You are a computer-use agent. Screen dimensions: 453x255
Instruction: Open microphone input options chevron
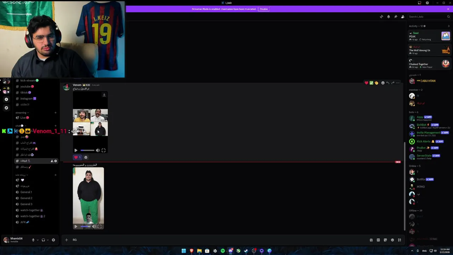pos(38,240)
